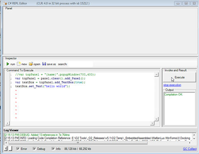Click the app icon in the title bar
Image resolution: width=199 pixels, height=154 pixels.
(x=5, y=3)
